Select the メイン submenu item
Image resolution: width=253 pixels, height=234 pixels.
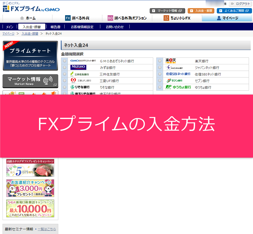tap(10, 27)
